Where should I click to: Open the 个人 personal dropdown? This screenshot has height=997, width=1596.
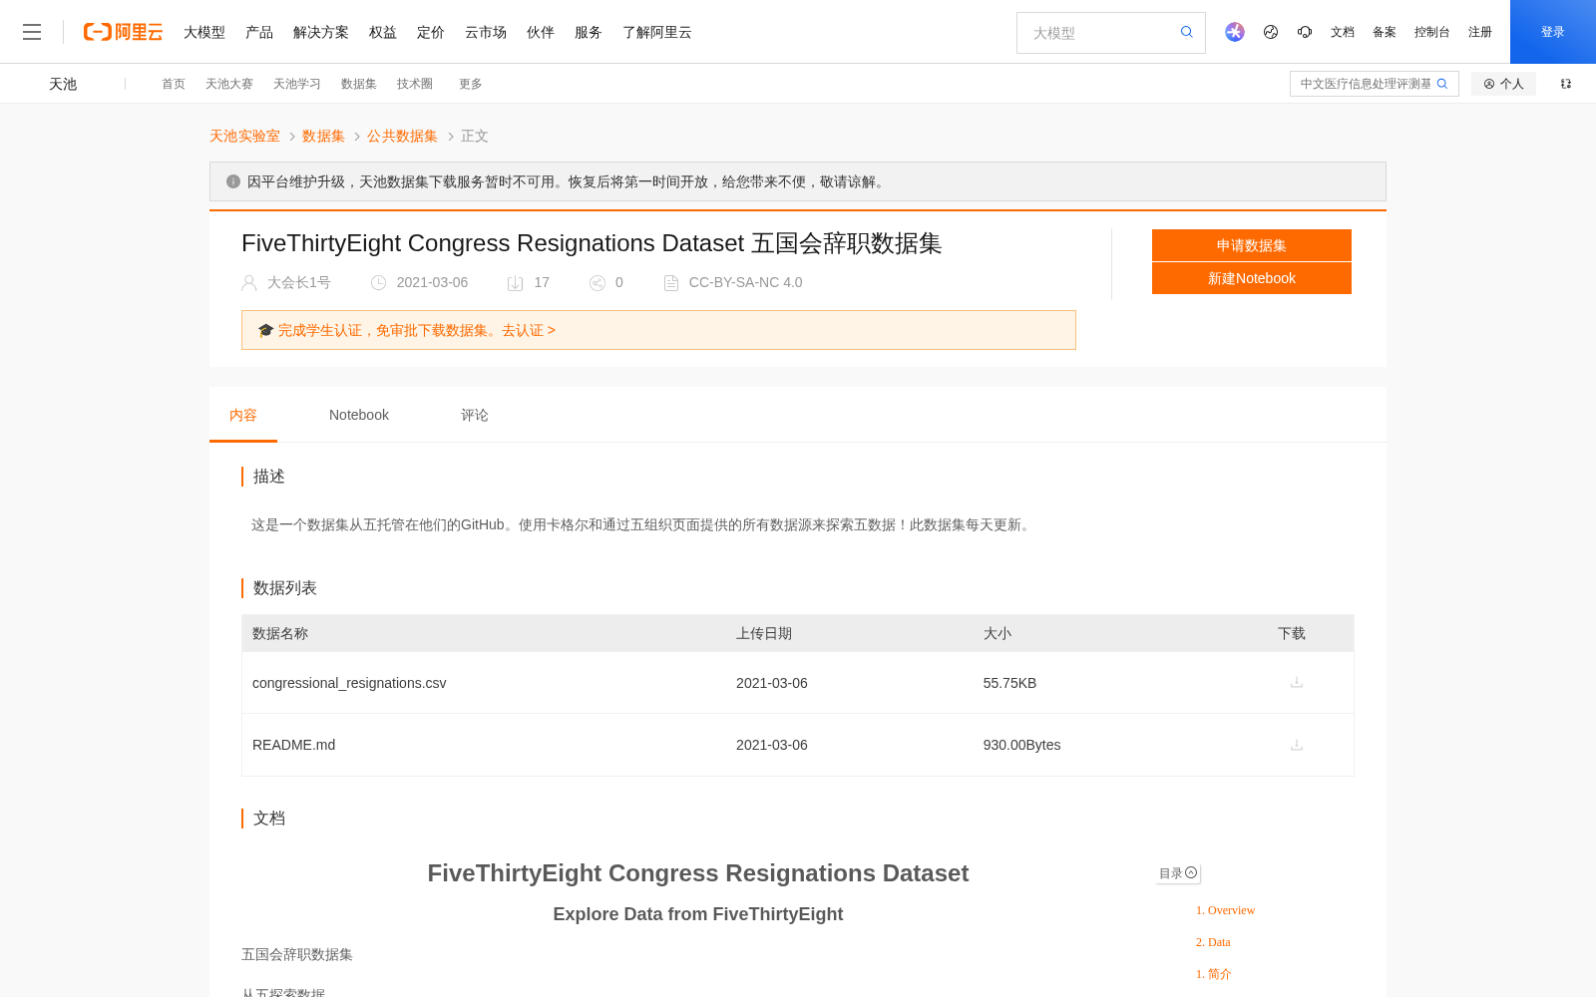1503,84
